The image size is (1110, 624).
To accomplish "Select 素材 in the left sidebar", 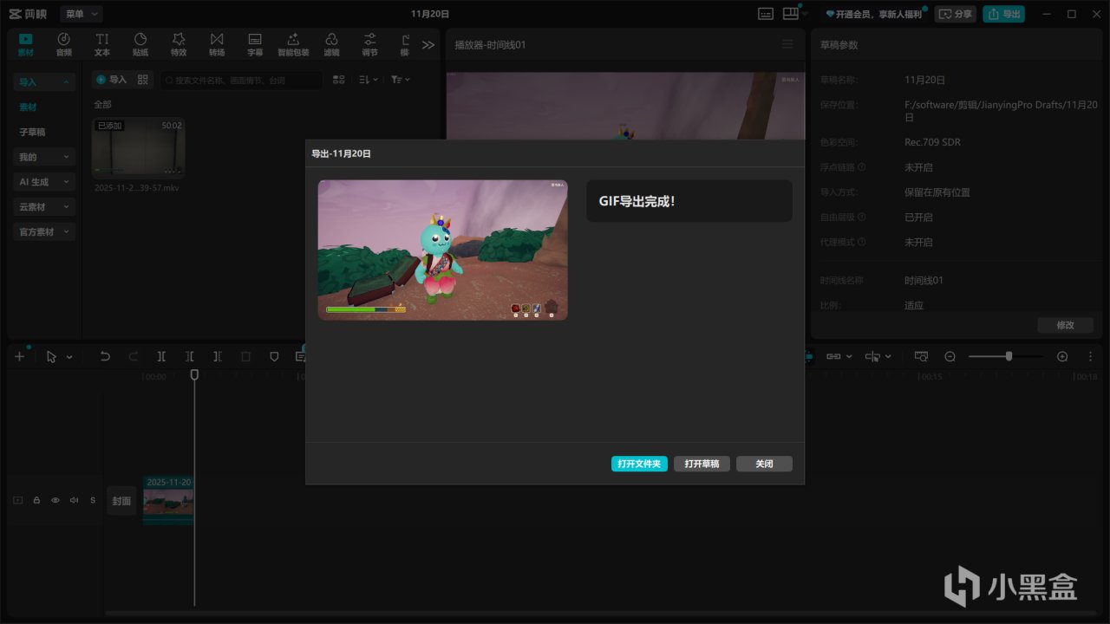I will click(x=29, y=107).
